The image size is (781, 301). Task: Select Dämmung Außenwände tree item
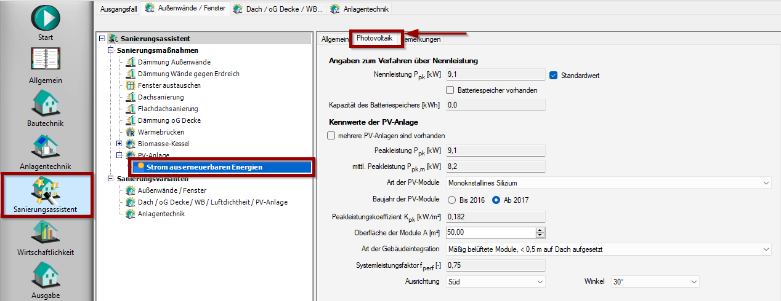click(174, 62)
